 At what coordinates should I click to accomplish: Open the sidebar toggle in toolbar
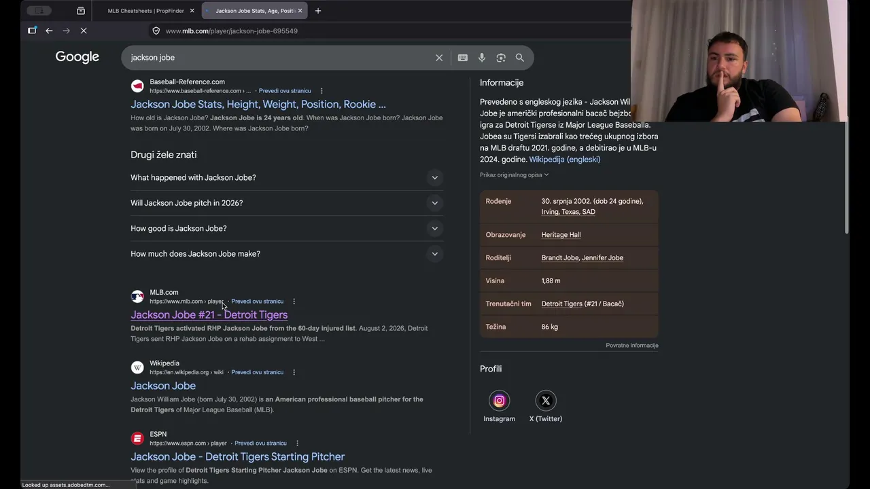32,31
